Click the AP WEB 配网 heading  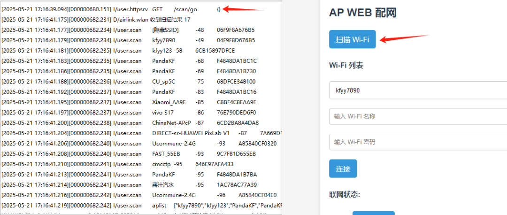(x=363, y=13)
